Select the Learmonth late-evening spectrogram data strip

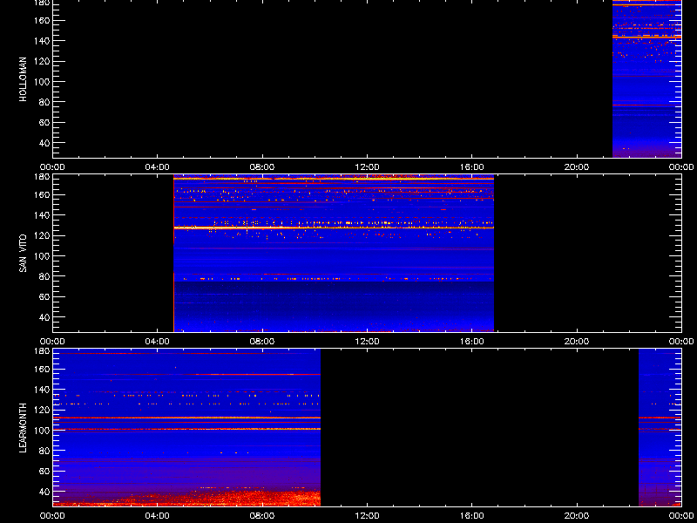(x=660, y=427)
